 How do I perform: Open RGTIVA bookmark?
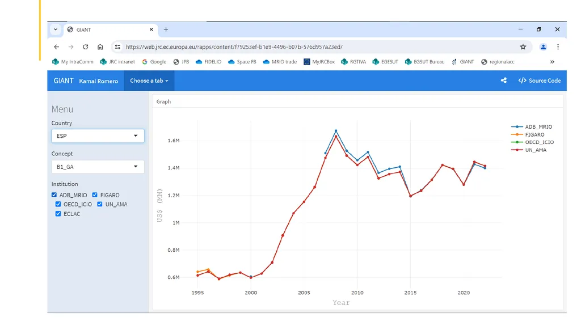point(353,62)
